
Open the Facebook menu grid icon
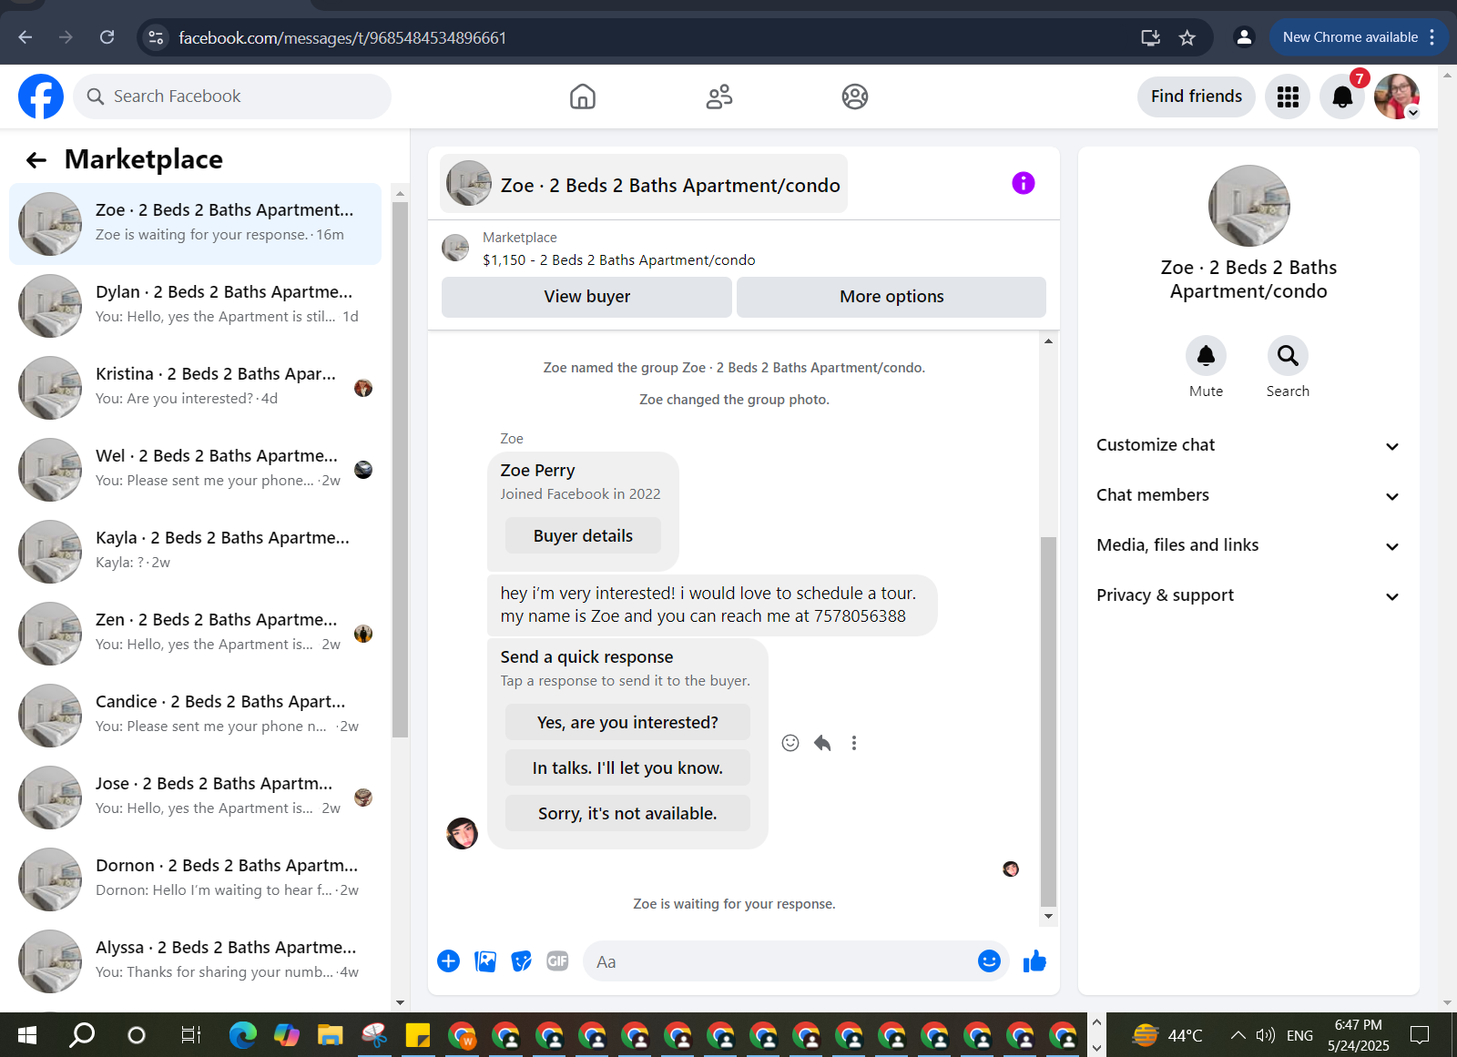tap(1288, 97)
